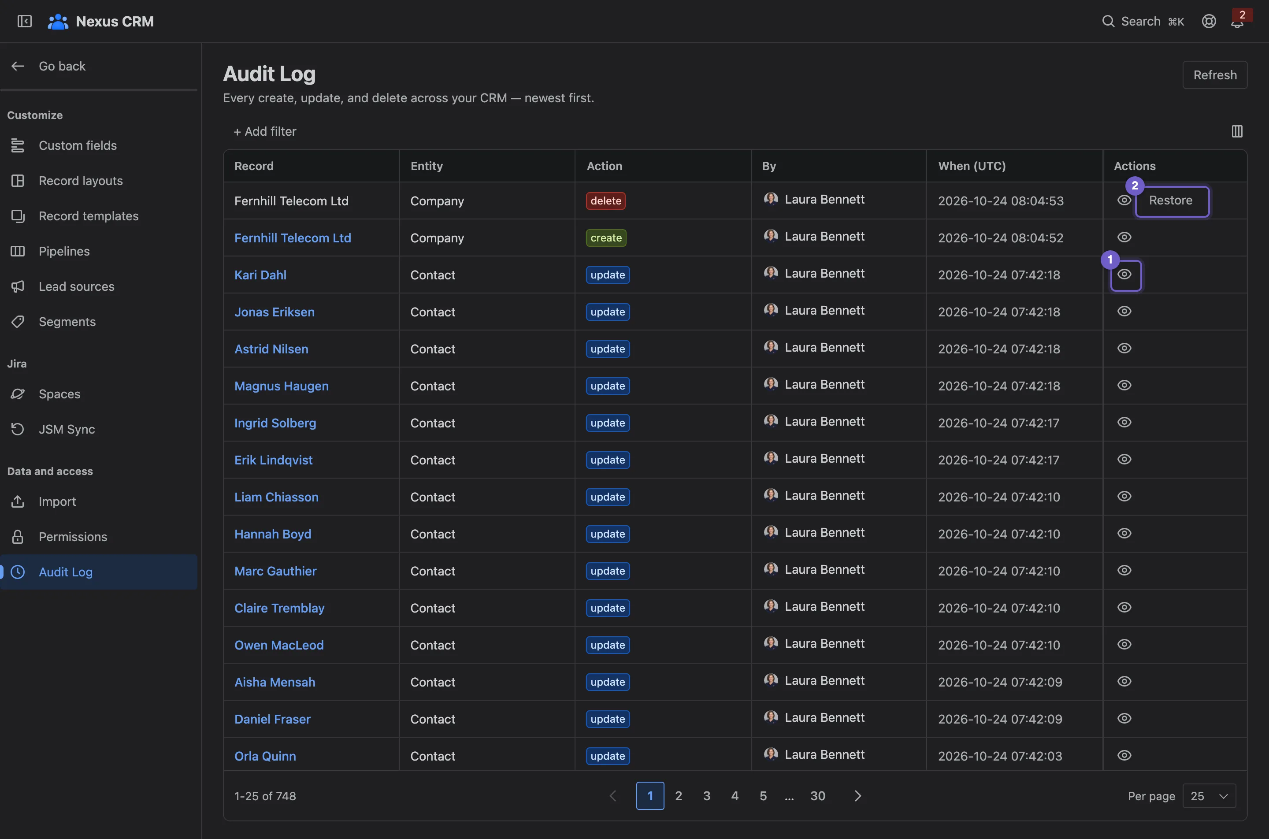The width and height of the screenshot is (1269, 839).
Task: Open the Owen MacLeod record link
Action: (x=279, y=645)
